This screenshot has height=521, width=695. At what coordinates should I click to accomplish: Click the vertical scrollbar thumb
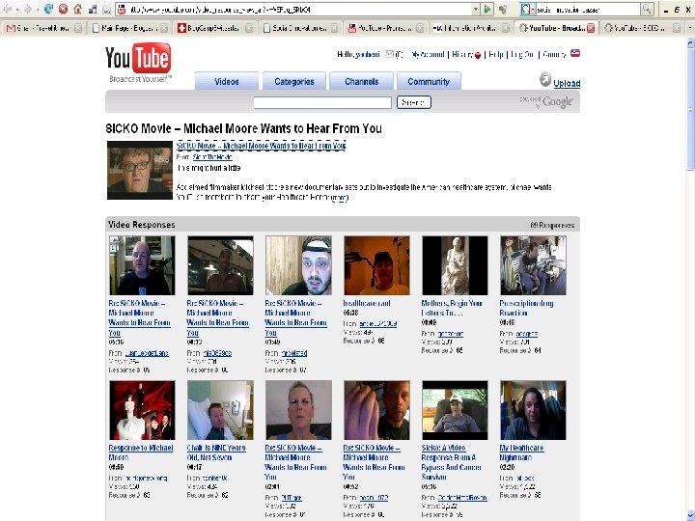click(690, 108)
